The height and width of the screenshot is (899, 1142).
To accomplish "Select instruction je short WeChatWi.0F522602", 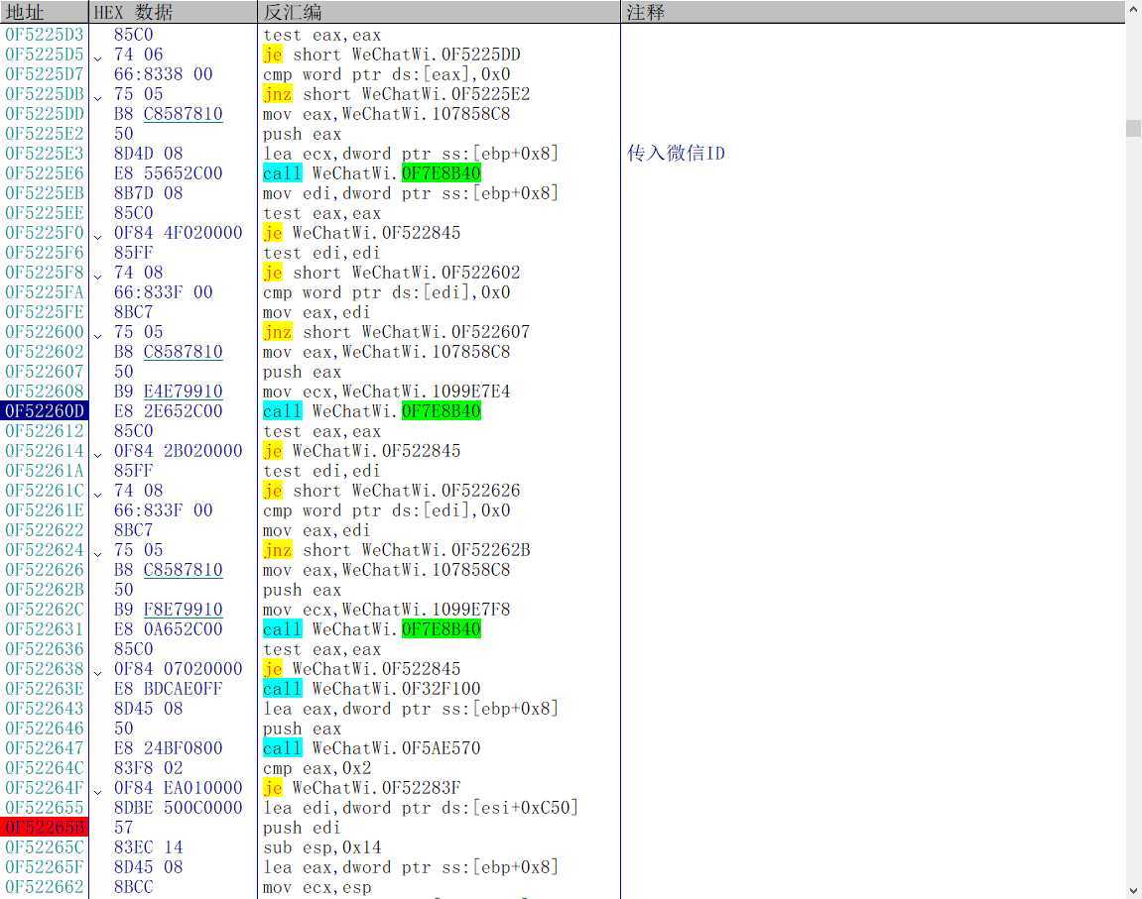I will pos(392,272).
